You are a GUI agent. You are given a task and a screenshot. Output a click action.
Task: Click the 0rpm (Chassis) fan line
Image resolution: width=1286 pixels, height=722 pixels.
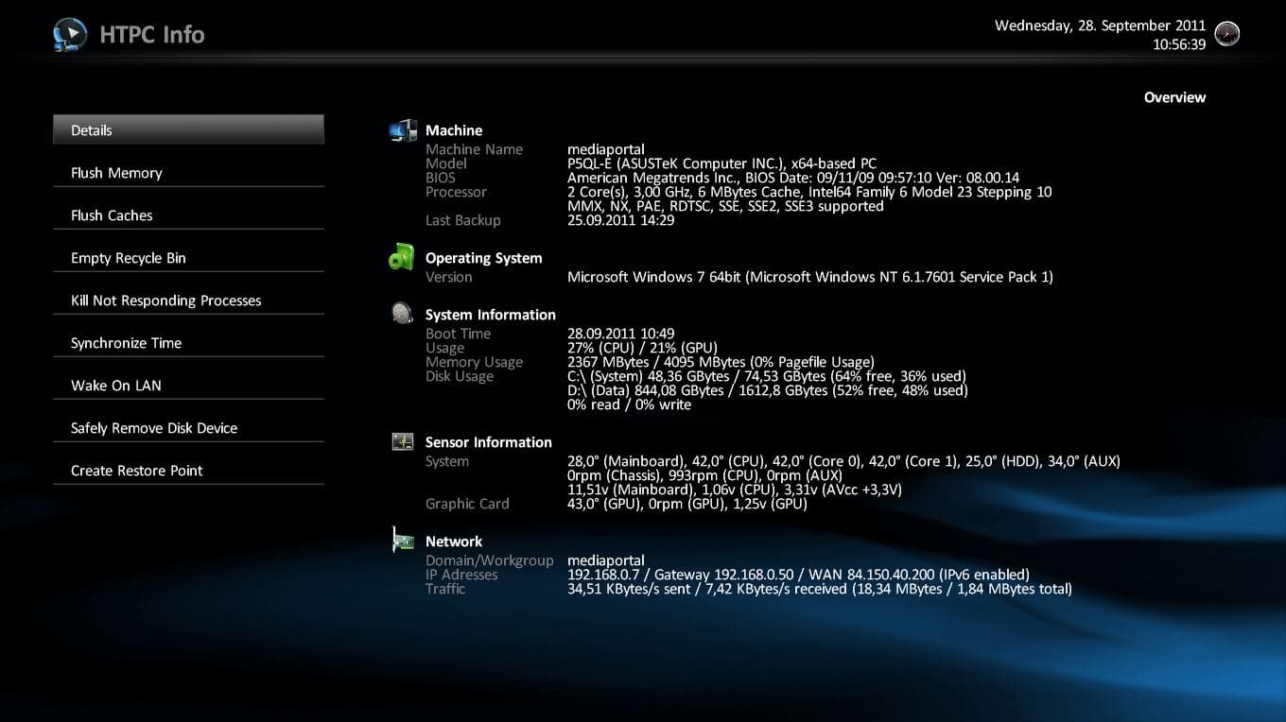pos(704,475)
